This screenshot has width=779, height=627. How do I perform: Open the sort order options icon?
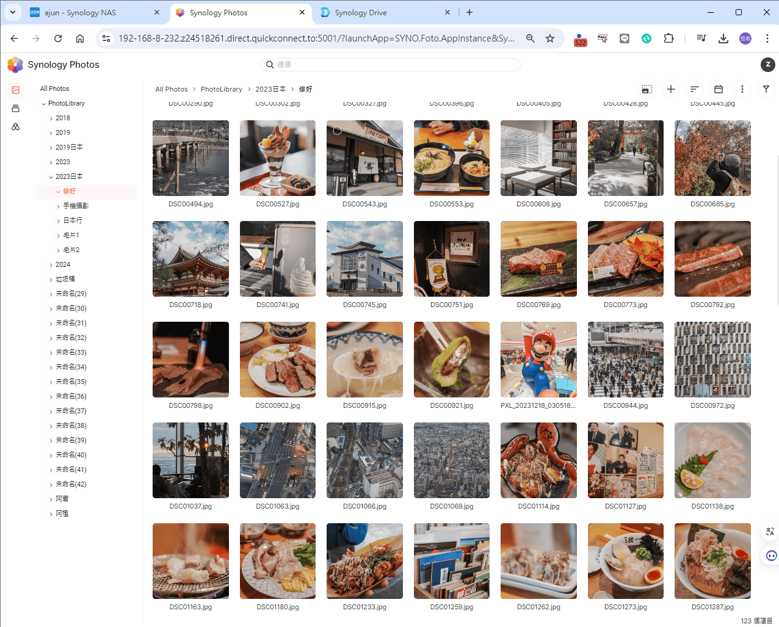[695, 89]
